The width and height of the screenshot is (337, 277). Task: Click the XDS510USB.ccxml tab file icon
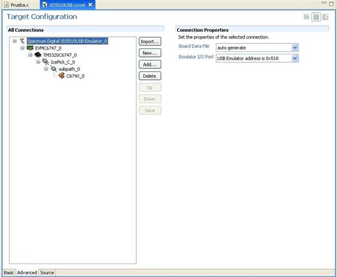pyautogui.click(x=45, y=5)
